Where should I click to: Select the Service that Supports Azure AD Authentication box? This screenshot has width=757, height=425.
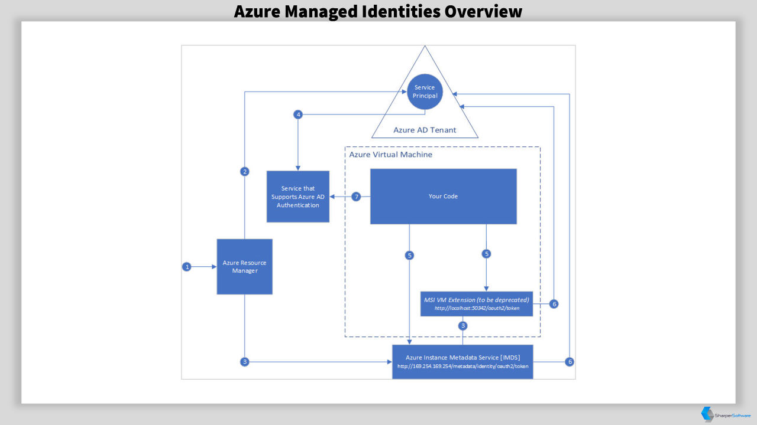point(298,197)
